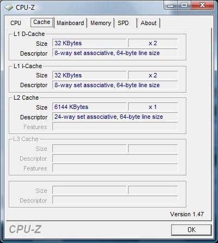Go to the About tab

(x=149, y=23)
